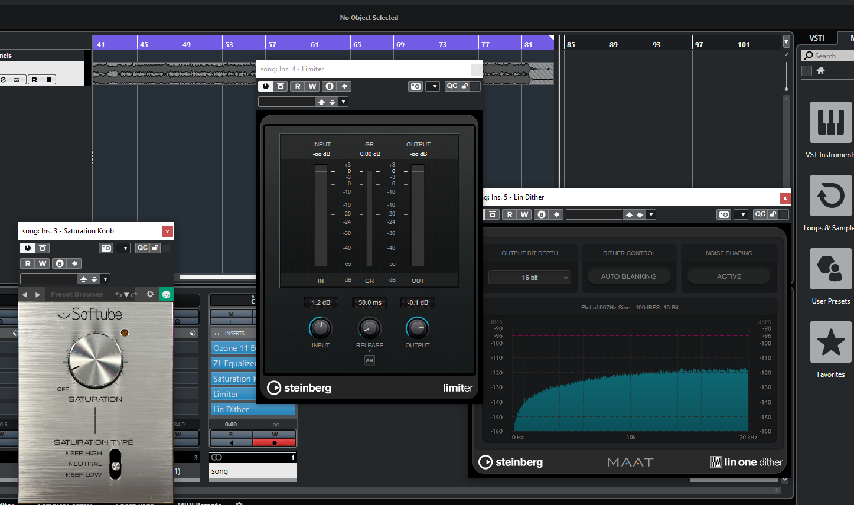854x505 pixels.
Task: Adjust the Limiter OUTPUT knob
Action: [418, 328]
